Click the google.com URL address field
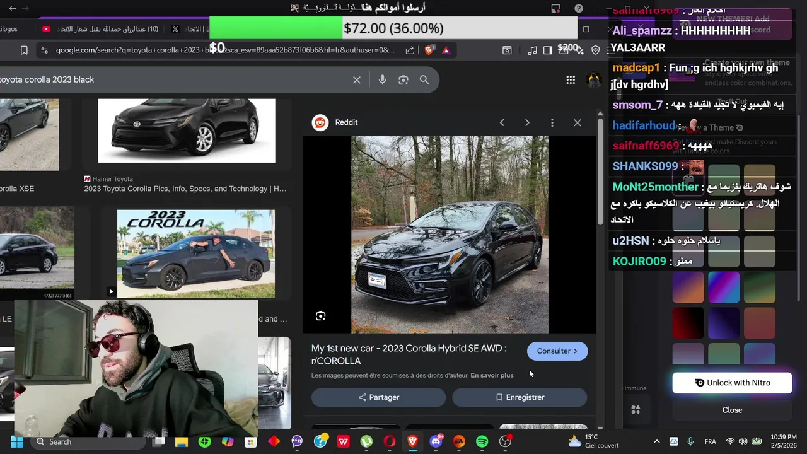Viewport: 807px width, 454px height. (x=225, y=50)
